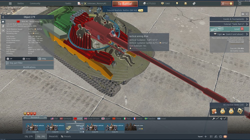The image size is (250, 140).
Task: Open the hamburger main menu
Action: coord(10,3)
